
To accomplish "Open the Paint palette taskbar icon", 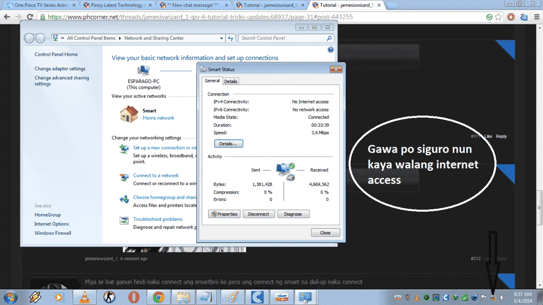I will pyautogui.click(x=232, y=297).
